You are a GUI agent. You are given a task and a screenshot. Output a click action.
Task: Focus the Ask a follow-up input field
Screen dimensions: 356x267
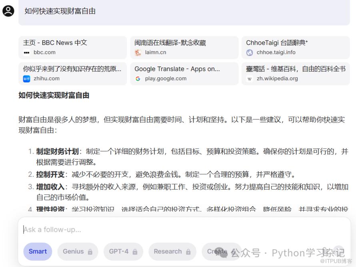(184, 229)
